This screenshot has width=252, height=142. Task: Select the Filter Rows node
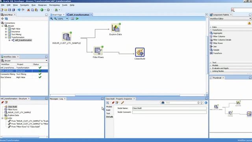pyautogui.click(x=98, y=51)
